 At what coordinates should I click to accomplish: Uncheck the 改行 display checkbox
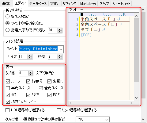point(28,95)
